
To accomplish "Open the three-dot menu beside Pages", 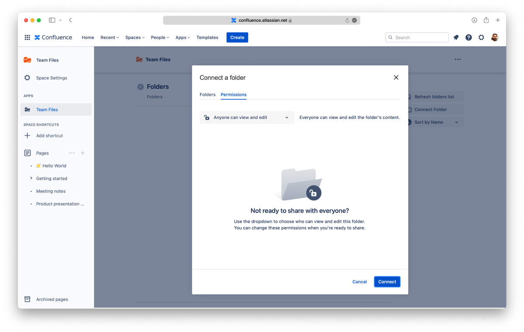I will [72, 153].
